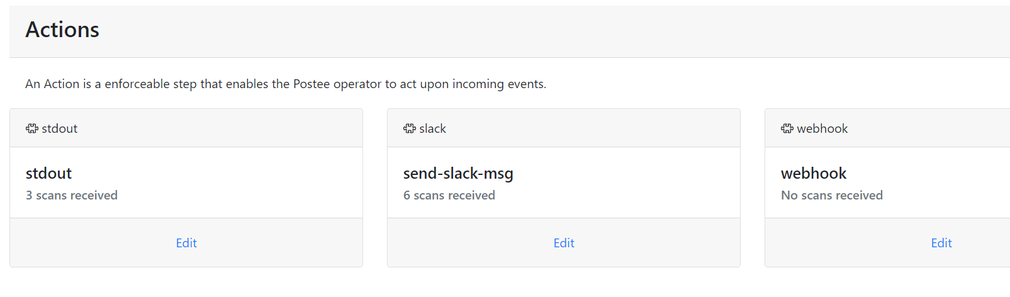
Task: Click the stdout header label
Action: 60,128
